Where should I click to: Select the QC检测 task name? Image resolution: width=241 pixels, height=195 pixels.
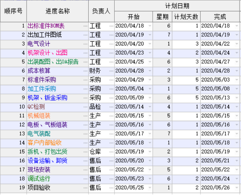click(x=36, y=107)
